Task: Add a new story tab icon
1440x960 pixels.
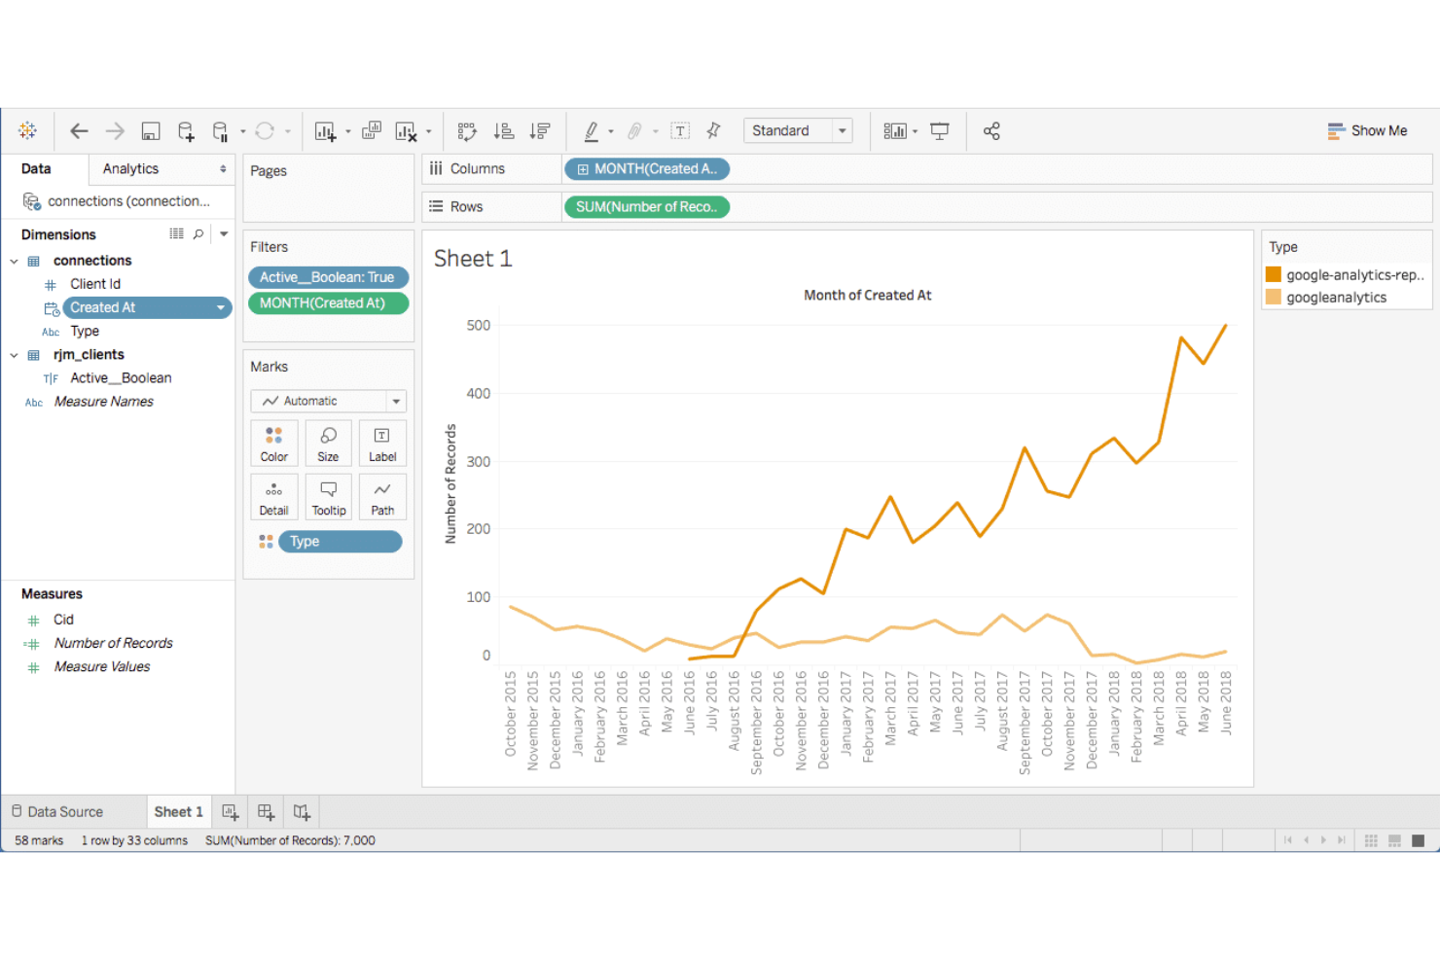Action: [302, 811]
